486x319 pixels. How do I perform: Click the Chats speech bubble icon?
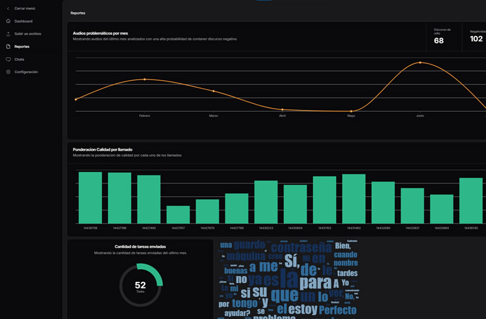(8, 60)
